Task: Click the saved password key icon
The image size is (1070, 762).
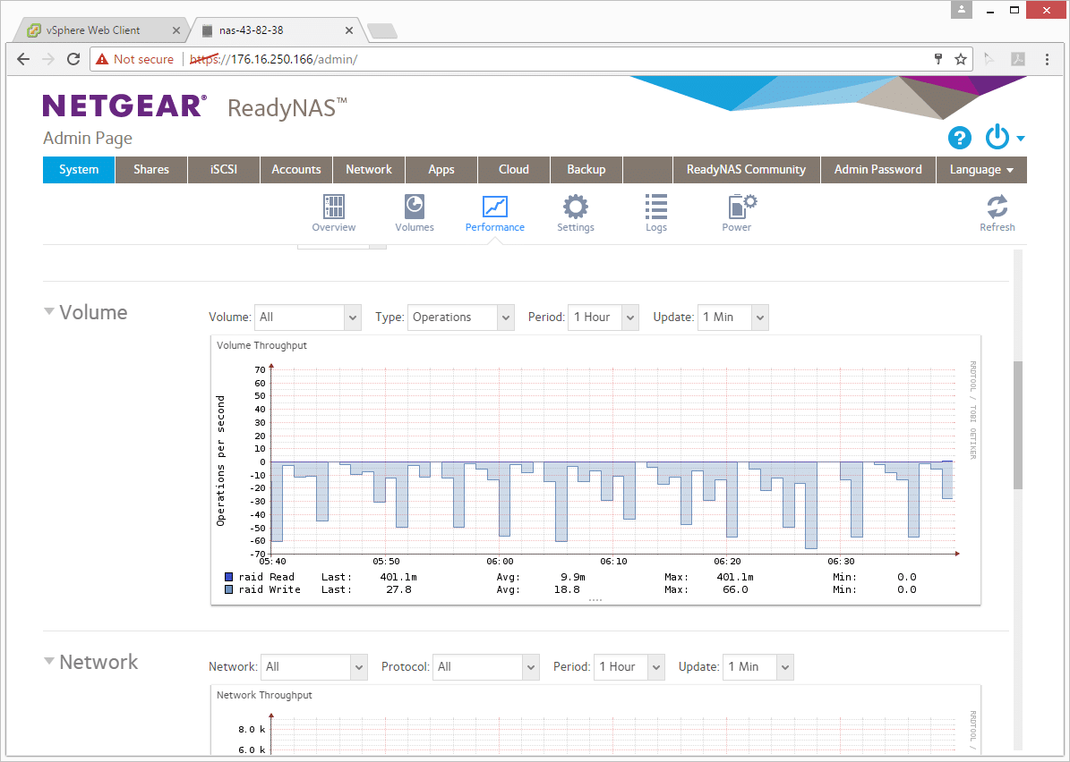Action: 938,59
